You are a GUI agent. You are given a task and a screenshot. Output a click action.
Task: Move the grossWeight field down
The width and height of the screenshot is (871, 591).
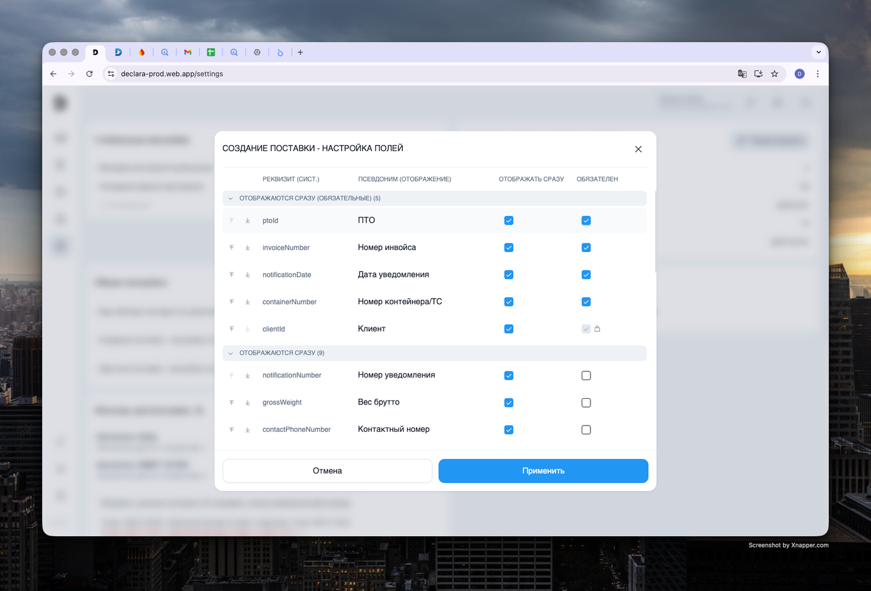click(x=248, y=403)
